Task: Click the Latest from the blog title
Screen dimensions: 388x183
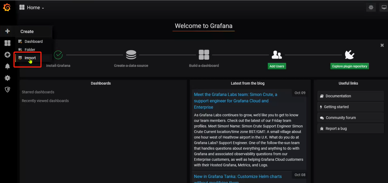Action: [247, 84]
